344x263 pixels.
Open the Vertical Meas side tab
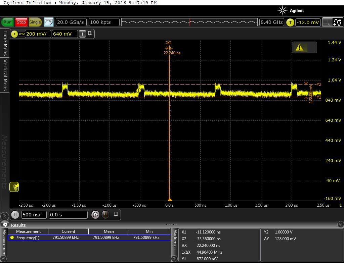[x=5, y=75]
